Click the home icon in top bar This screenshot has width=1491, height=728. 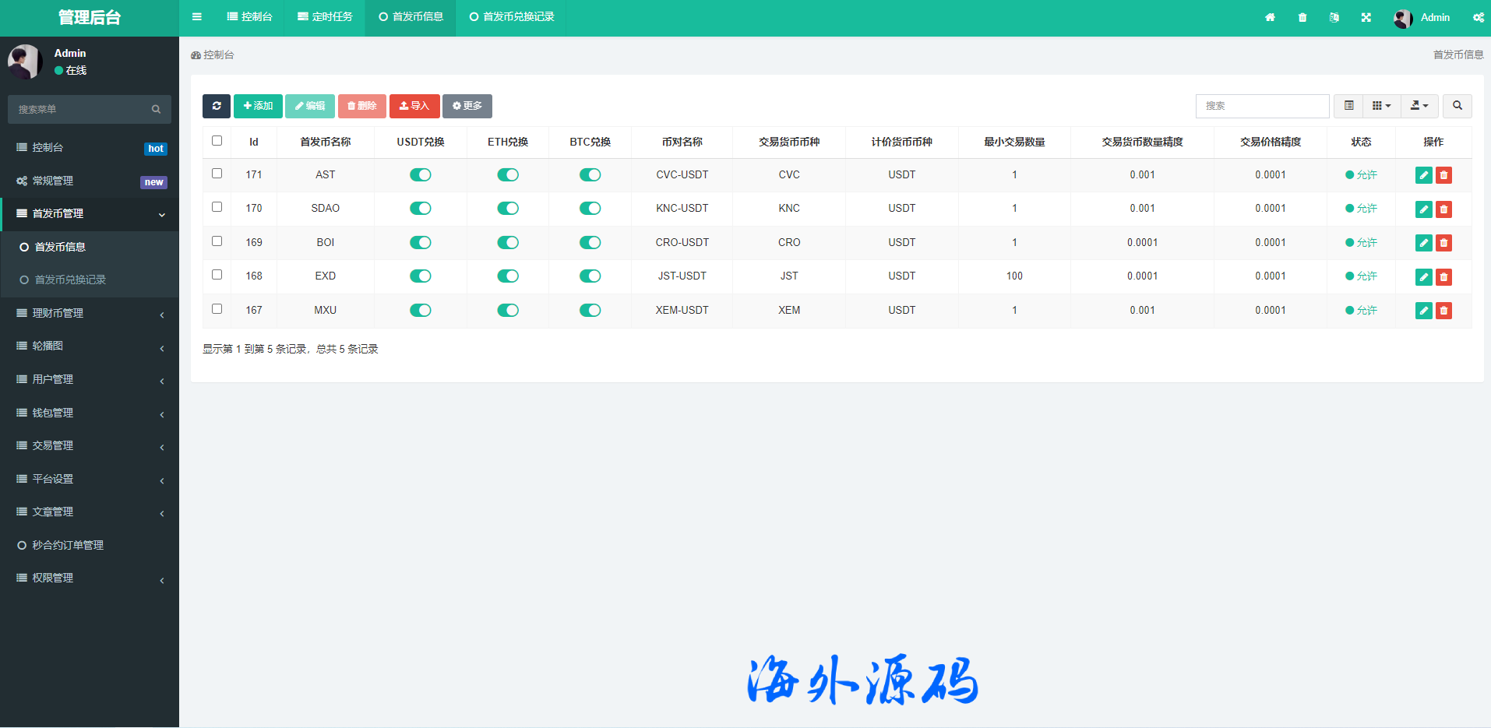tap(1270, 17)
